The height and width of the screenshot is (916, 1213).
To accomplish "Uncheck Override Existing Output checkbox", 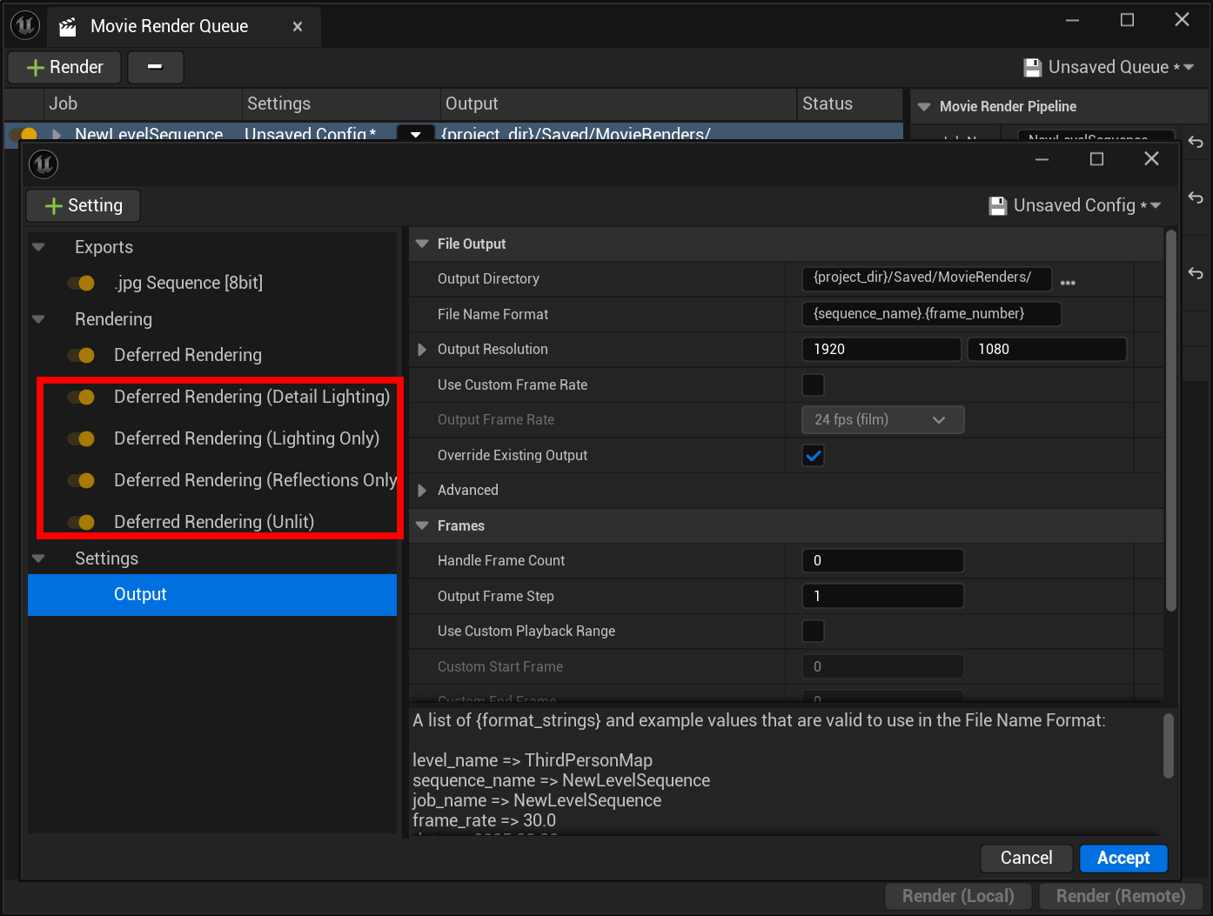I will pos(813,455).
